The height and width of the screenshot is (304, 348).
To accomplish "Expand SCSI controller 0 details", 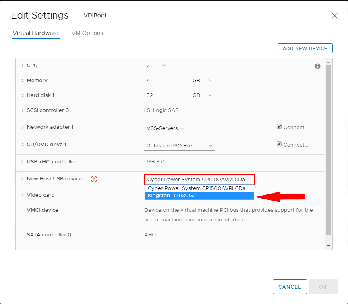I will 23,110.
